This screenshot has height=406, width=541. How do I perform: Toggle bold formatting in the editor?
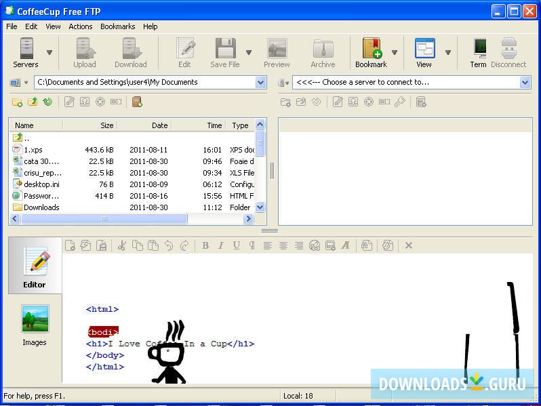205,245
